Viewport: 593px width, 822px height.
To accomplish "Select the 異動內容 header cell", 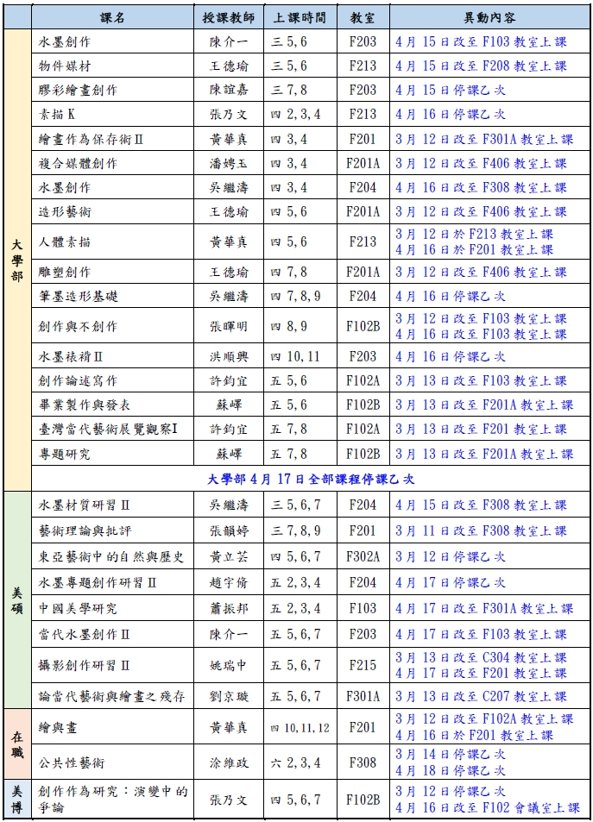I will pos(489,17).
